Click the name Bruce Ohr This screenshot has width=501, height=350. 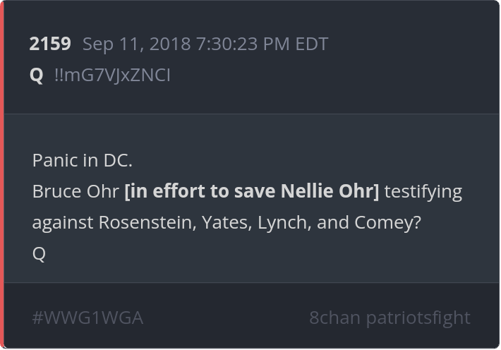pyautogui.click(x=76, y=191)
